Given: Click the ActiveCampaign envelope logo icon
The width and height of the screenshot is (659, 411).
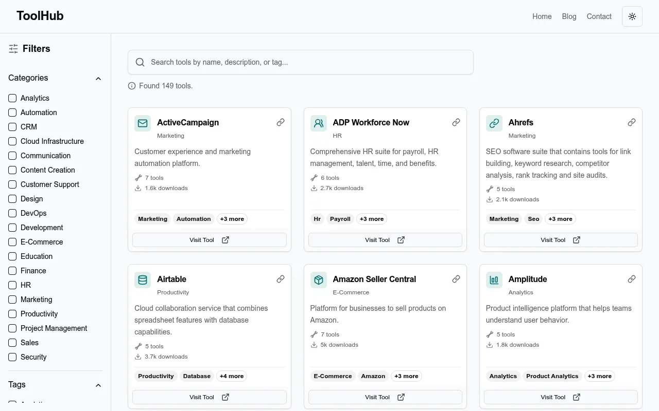Looking at the screenshot, I should point(143,123).
